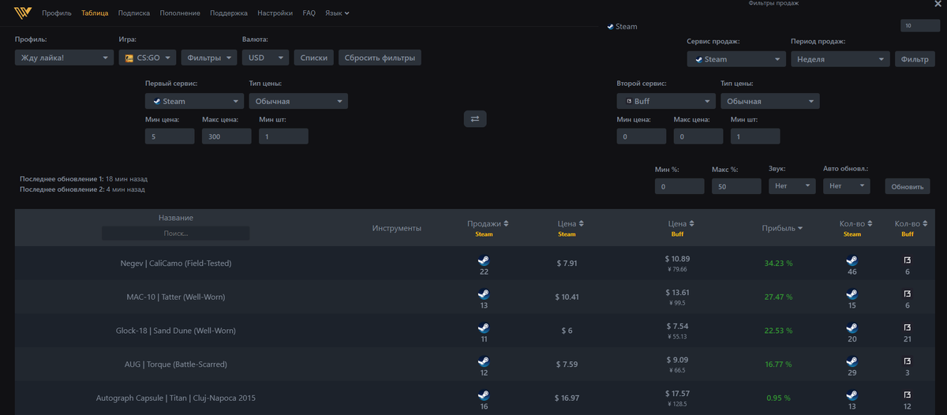Viewport: 947px width, 415px height.
Task: Click 'MAC-10 | Tatter (Well-Worn)' item name
Action: (175, 297)
